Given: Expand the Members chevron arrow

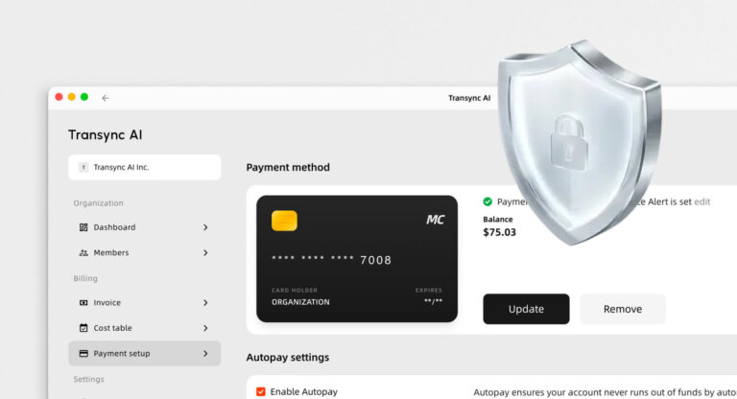Looking at the screenshot, I should (x=205, y=253).
